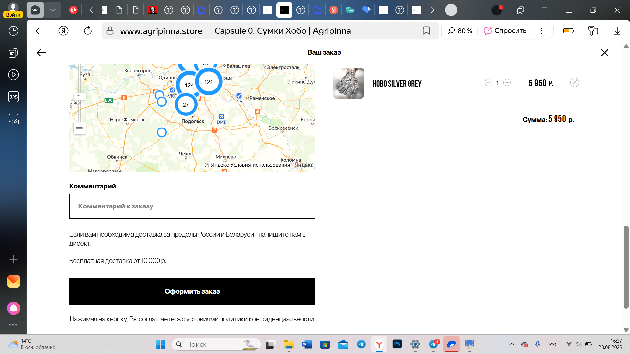Bookmark this page with the flag icon
The image size is (630, 354).
(426, 31)
